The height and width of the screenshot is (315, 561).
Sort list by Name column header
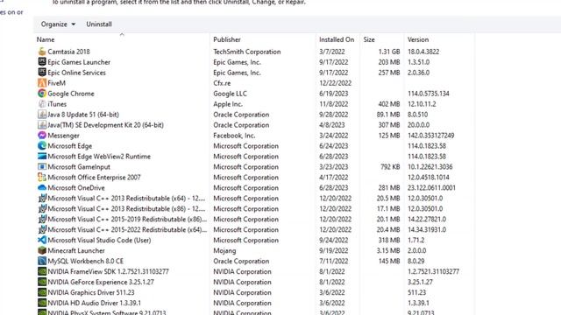point(46,39)
